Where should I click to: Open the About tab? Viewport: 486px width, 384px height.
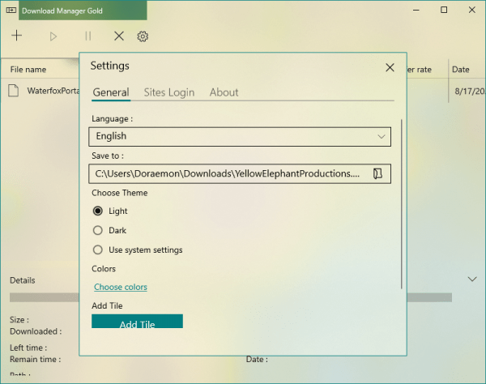tap(224, 92)
